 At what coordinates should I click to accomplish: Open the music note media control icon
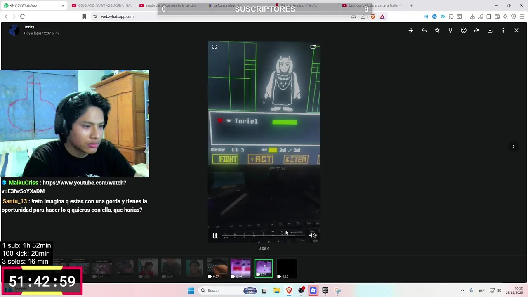click(x=481, y=16)
